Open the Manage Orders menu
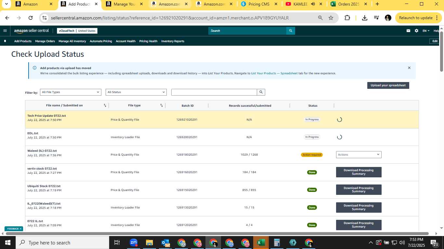The image size is (444, 249). [x=45, y=41]
